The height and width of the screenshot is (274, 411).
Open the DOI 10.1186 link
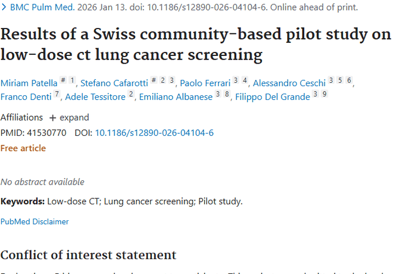(x=155, y=133)
